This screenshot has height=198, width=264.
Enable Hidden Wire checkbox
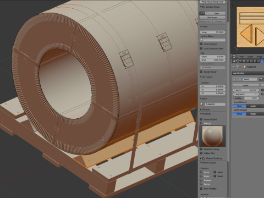pos(201,153)
